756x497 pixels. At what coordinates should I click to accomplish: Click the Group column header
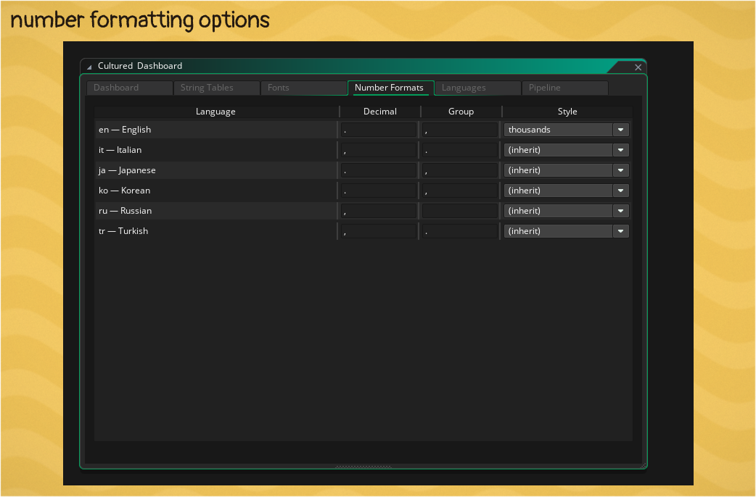(x=461, y=112)
